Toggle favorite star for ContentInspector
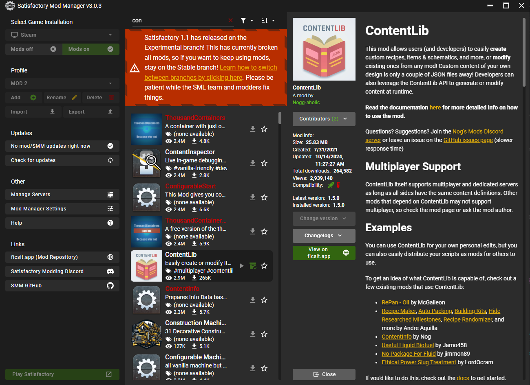 coord(264,163)
